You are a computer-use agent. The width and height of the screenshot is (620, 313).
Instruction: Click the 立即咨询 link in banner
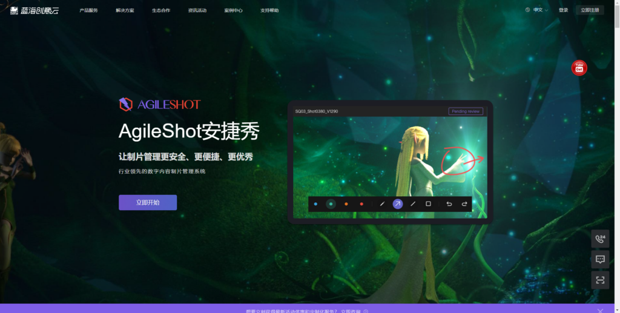[351, 311]
